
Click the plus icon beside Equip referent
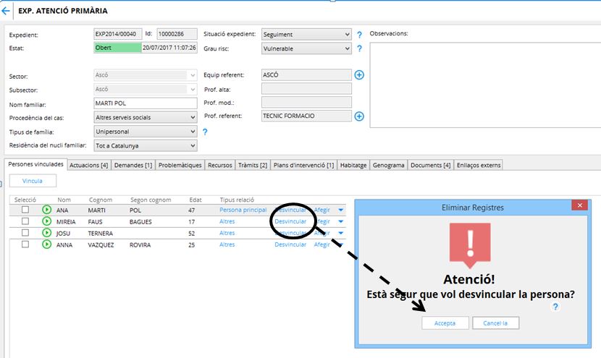pyautogui.click(x=359, y=75)
